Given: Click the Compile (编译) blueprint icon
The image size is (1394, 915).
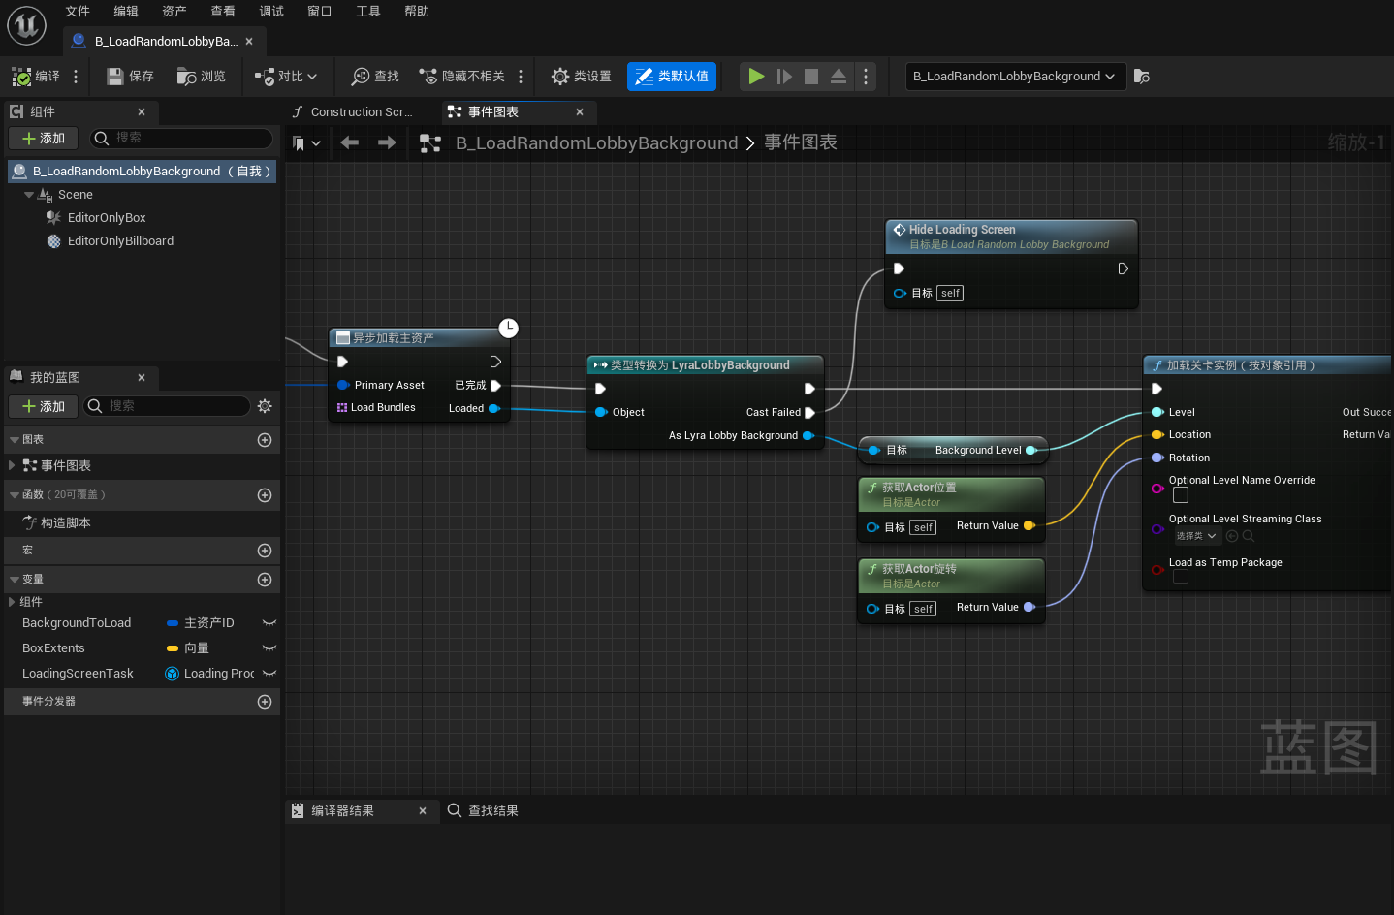Looking at the screenshot, I should click(x=22, y=77).
